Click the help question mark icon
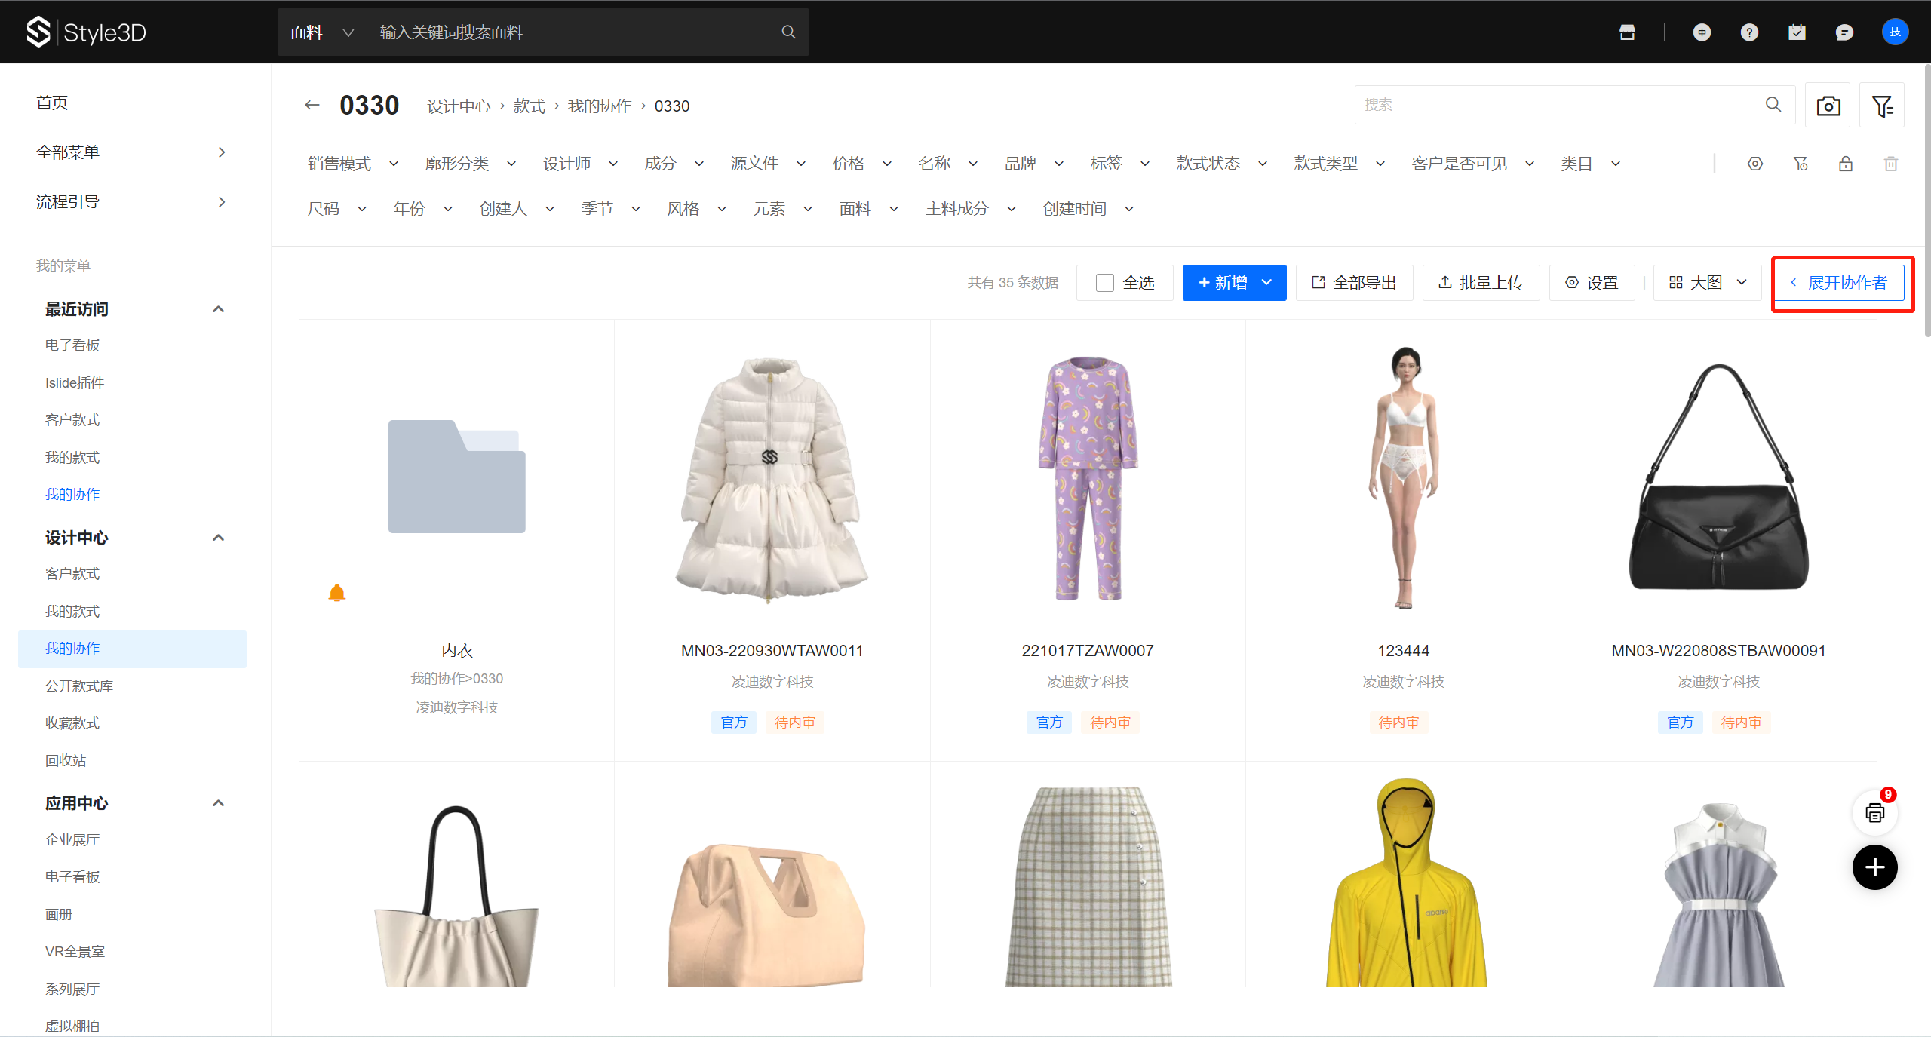This screenshot has height=1037, width=1931. pos(1749,32)
